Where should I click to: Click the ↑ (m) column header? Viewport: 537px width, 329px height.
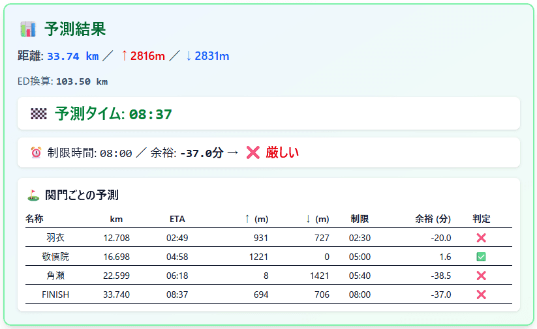pyautogui.click(x=256, y=219)
